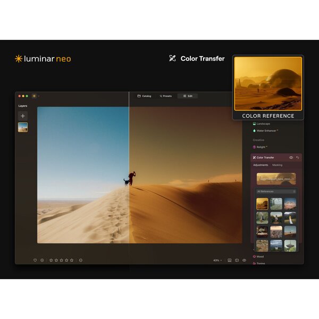Rate the photo five stars

(x=72, y=260)
